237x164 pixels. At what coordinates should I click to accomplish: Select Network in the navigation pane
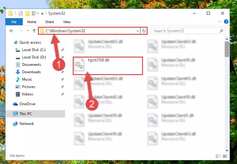(x=27, y=124)
